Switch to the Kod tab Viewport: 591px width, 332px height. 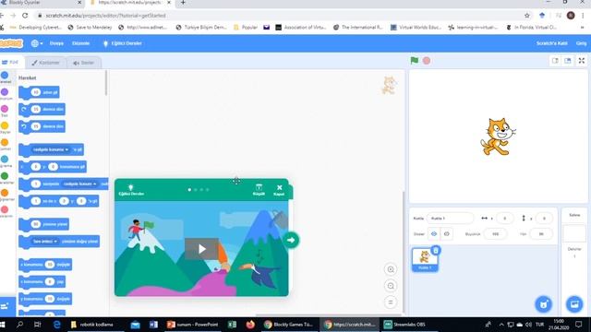[x=10, y=63]
